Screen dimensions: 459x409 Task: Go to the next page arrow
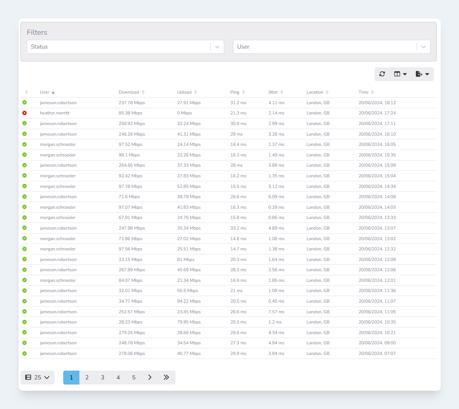tap(150, 378)
